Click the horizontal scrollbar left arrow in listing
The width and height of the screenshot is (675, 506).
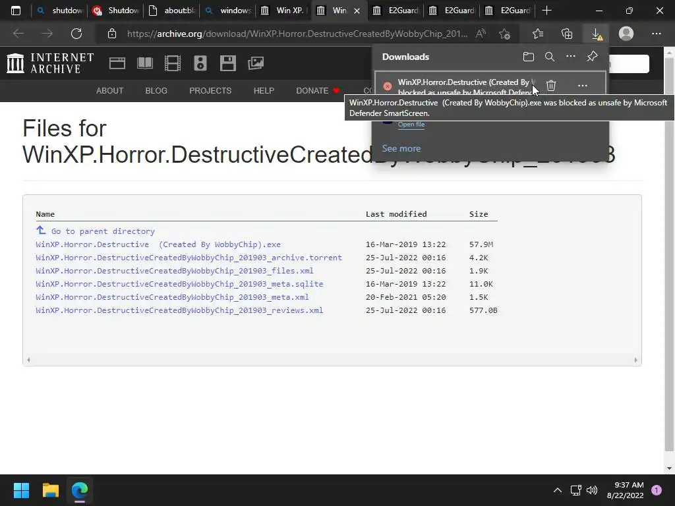[x=28, y=360]
